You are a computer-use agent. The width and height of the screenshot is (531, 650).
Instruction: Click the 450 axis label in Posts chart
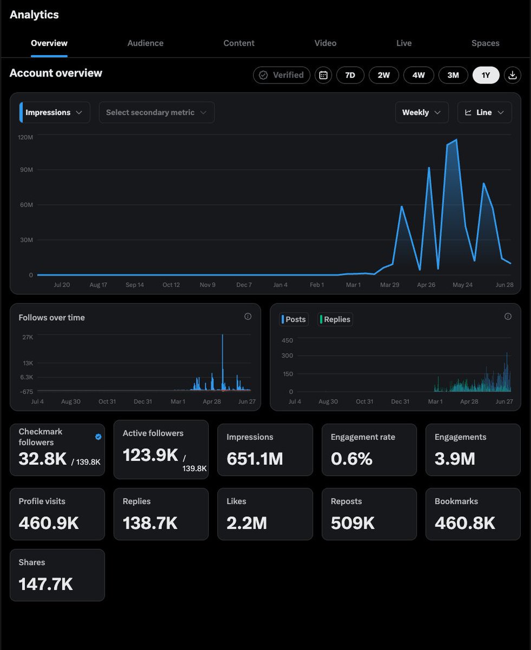[287, 340]
